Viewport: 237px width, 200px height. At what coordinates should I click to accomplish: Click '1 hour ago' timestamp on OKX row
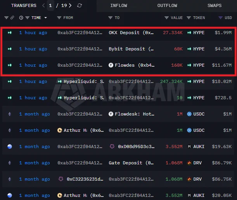pyautogui.click(x=33, y=33)
